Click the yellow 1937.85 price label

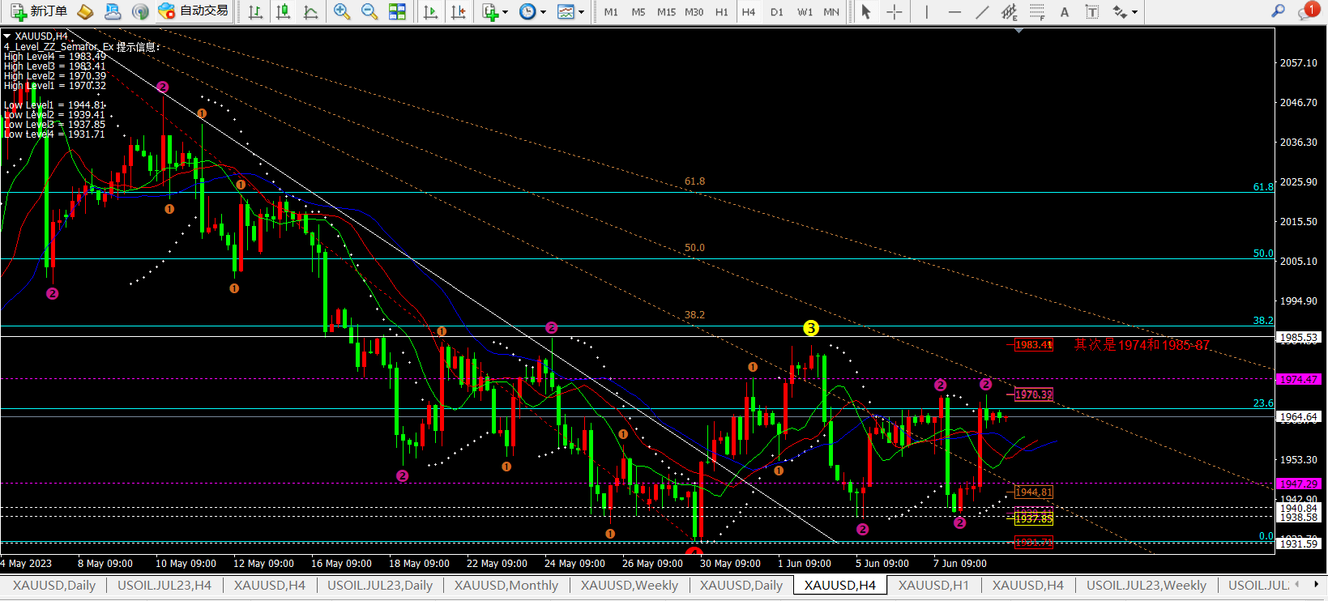click(1034, 519)
